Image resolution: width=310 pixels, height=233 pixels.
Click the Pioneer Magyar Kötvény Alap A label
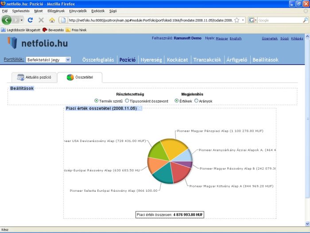tap(231, 186)
